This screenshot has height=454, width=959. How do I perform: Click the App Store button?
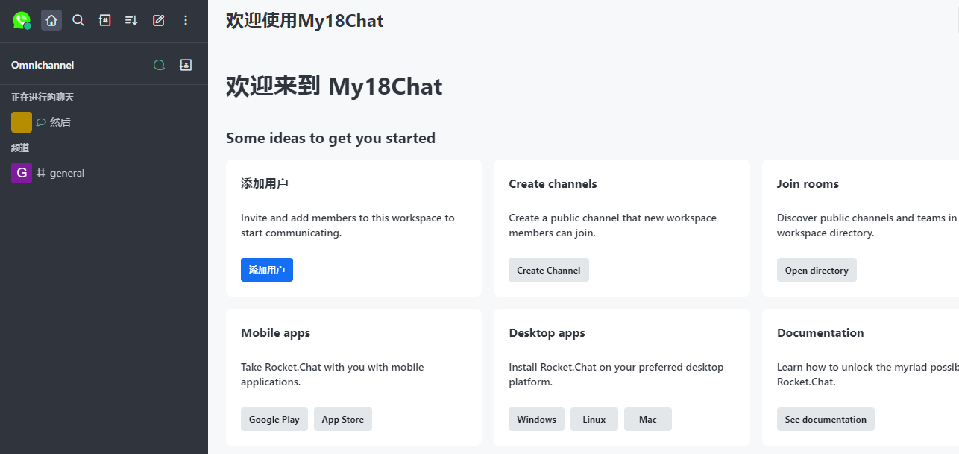tap(343, 419)
